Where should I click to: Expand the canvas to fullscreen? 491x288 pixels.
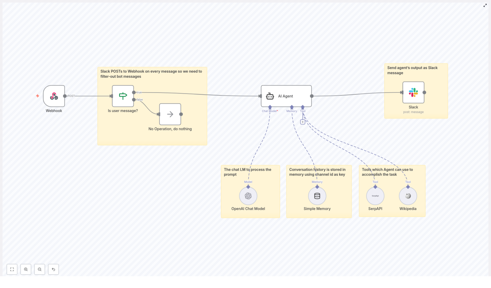point(485,5)
